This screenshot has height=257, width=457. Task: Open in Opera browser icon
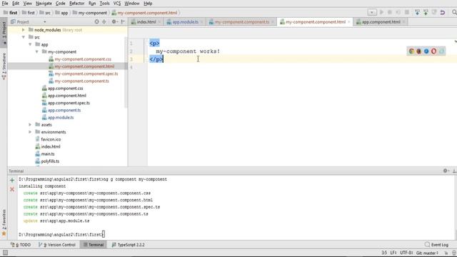433,51
